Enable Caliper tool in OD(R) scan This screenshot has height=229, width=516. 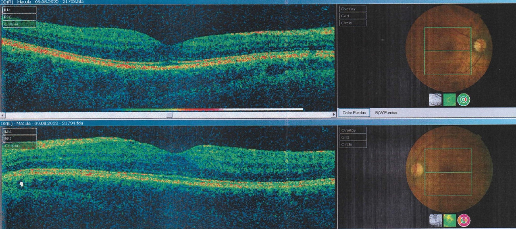[x=19, y=24]
